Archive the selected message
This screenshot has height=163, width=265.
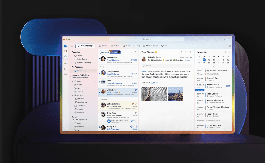(115, 46)
